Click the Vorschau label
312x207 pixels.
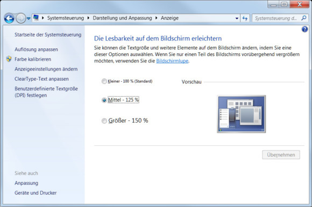click(x=192, y=82)
